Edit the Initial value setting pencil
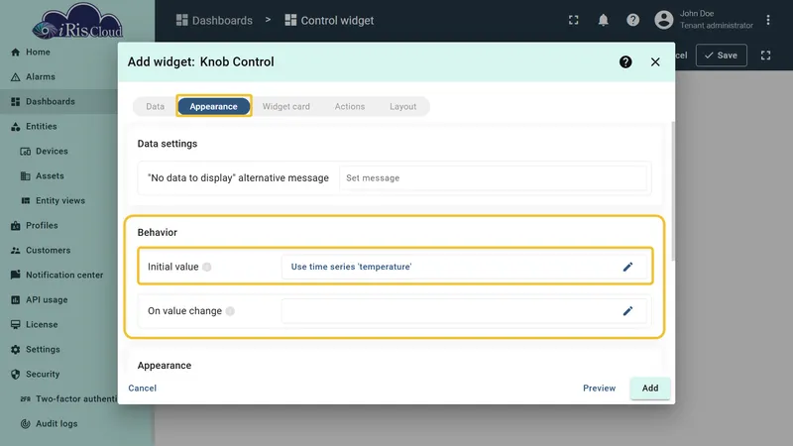 (627, 267)
